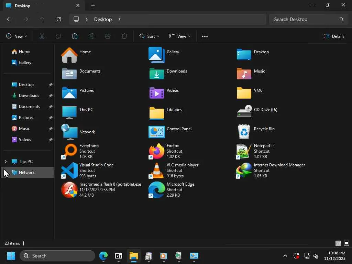Open Microsoft Edge from the taskbar
Screen dimensions: 352x264
coord(103,256)
